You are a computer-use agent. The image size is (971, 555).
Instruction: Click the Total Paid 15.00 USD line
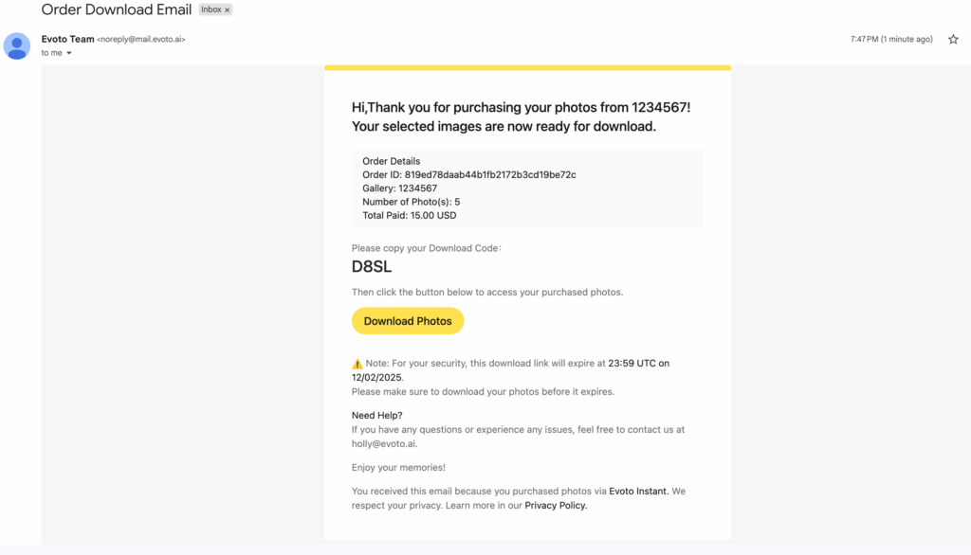pyautogui.click(x=409, y=216)
